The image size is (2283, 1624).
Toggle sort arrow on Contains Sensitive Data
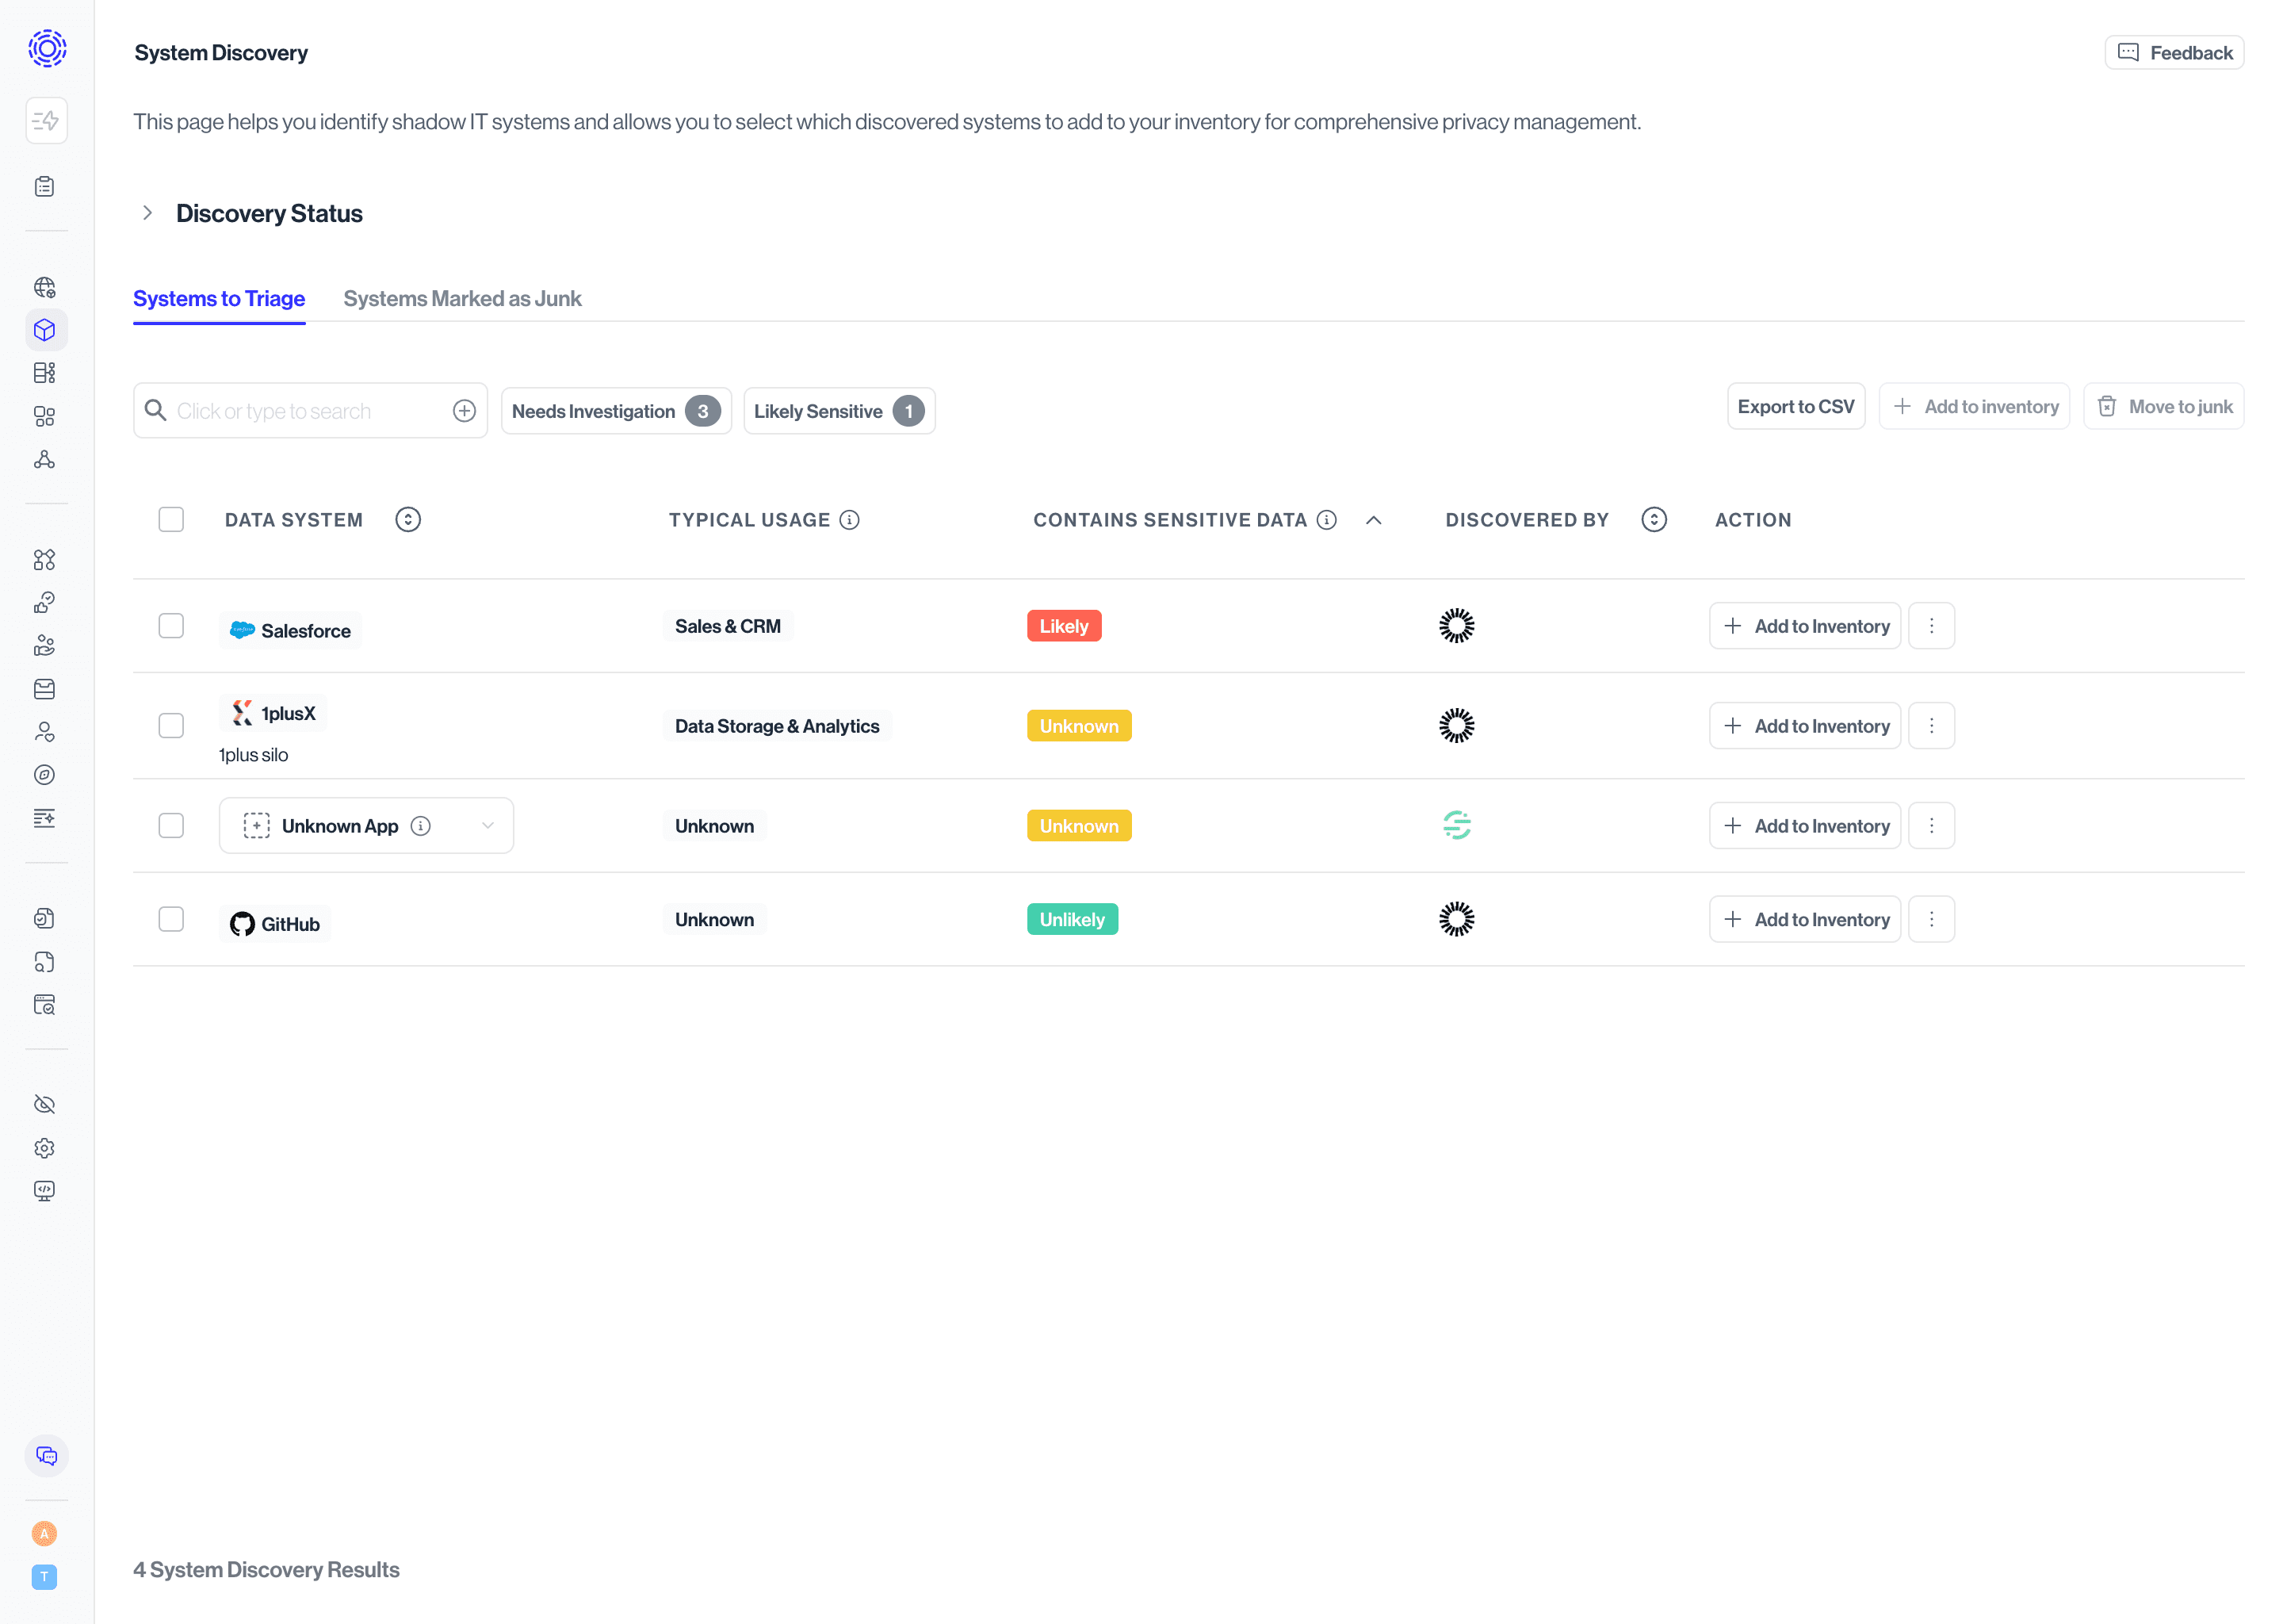coord(1374,520)
